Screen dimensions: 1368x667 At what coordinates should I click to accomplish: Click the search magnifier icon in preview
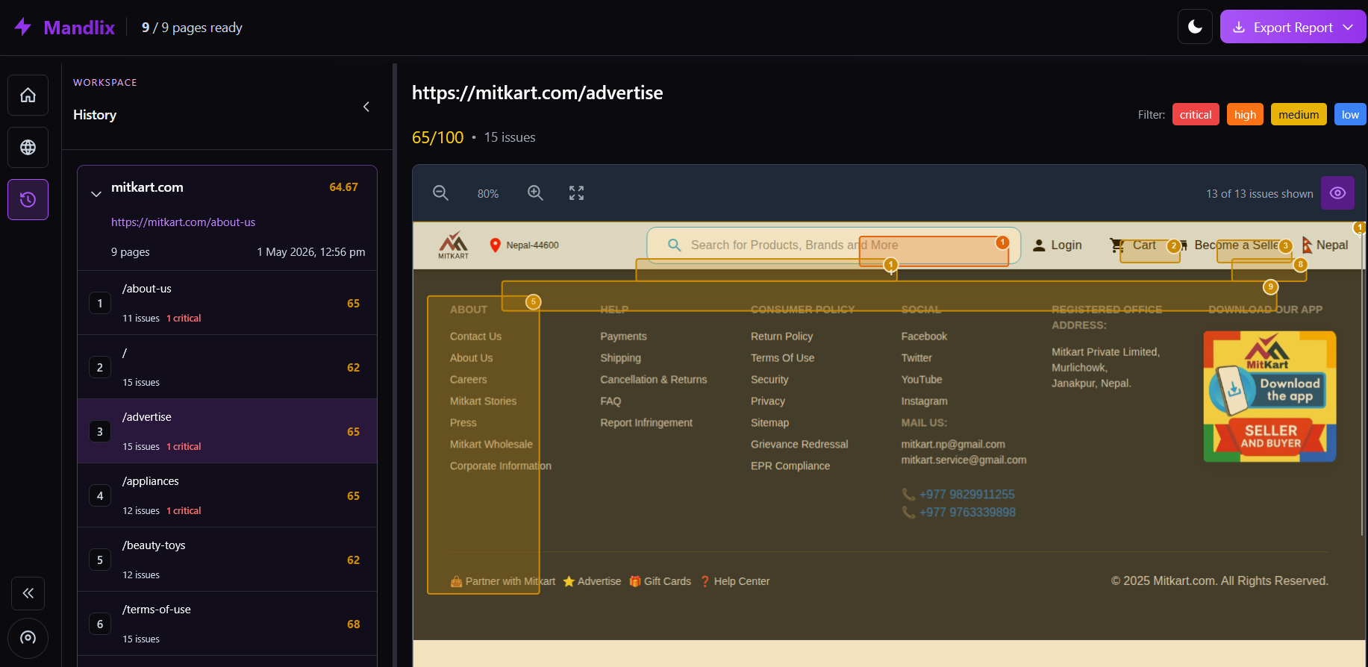(674, 245)
